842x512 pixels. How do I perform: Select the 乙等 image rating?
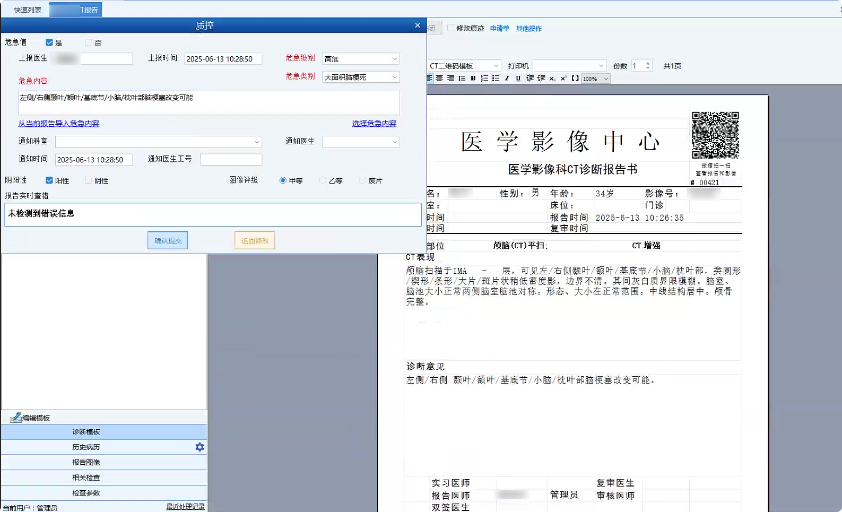[323, 180]
